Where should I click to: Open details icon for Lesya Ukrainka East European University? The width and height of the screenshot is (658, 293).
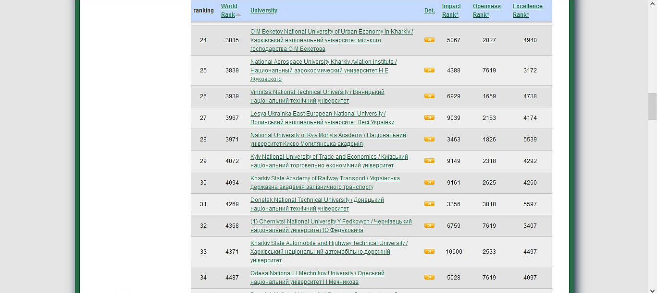pos(429,117)
